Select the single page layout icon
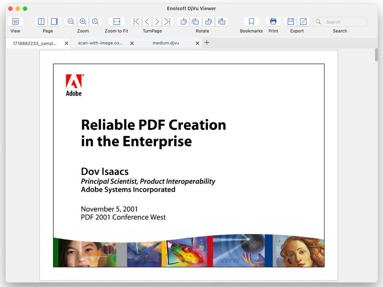 click(54, 21)
